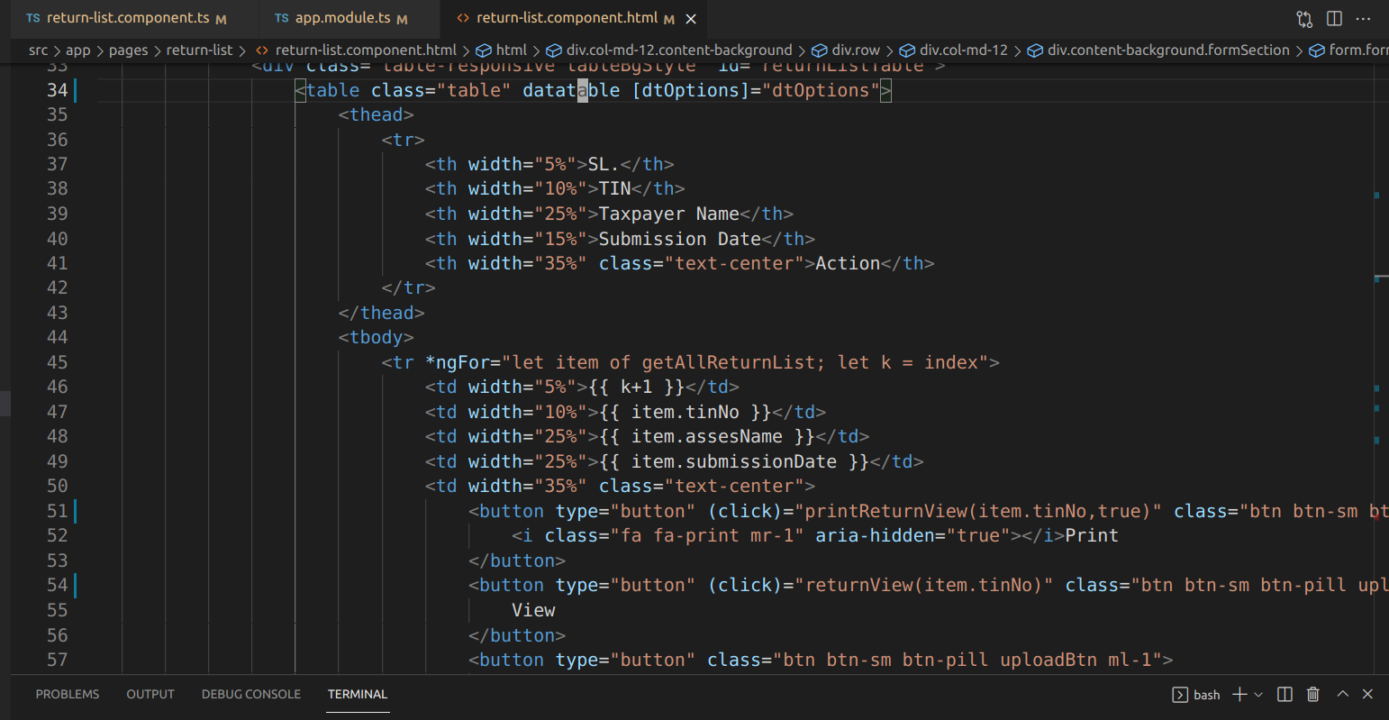Open the OUTPUT panel

(x=150, y=694)
